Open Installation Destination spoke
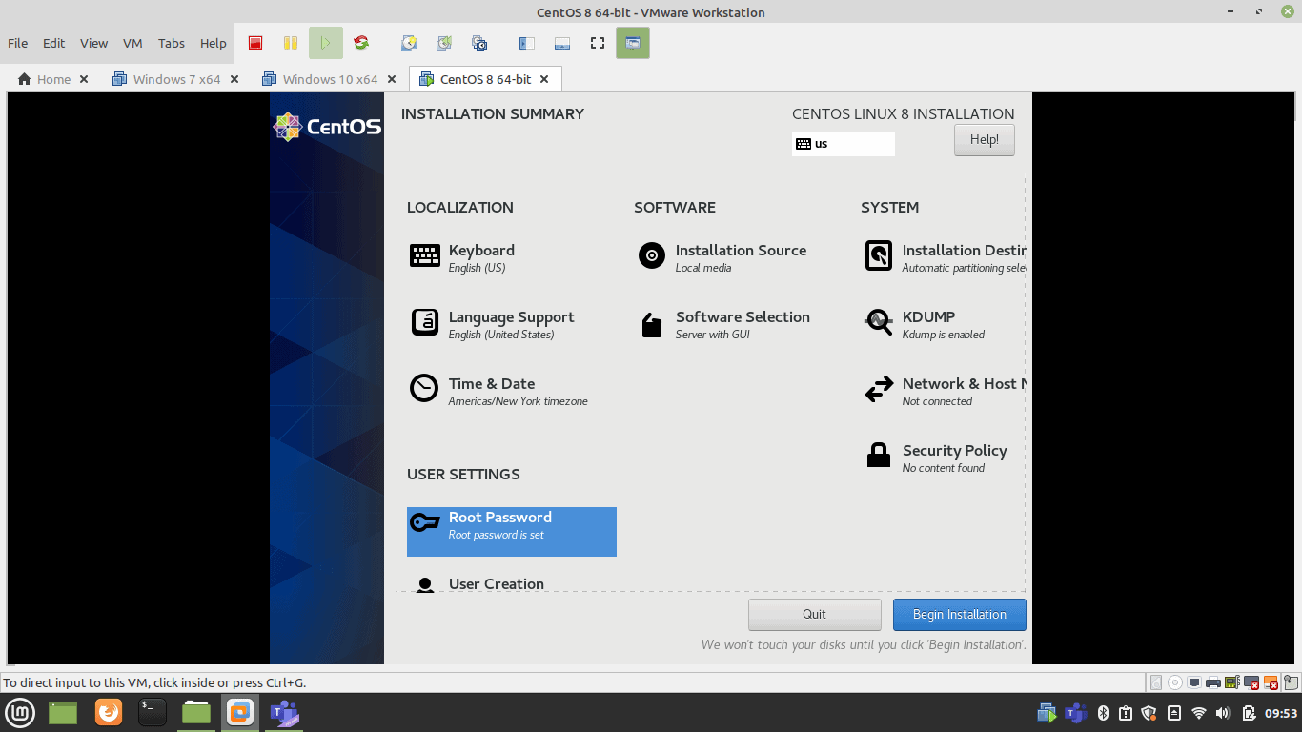This screenshot has height=732, width=1302. [x=944, y=257]
